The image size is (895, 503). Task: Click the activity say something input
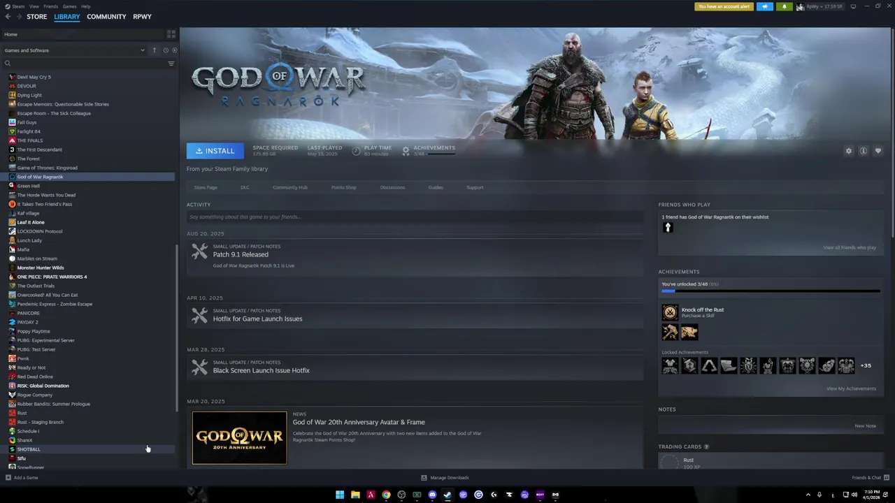[415, 217]
